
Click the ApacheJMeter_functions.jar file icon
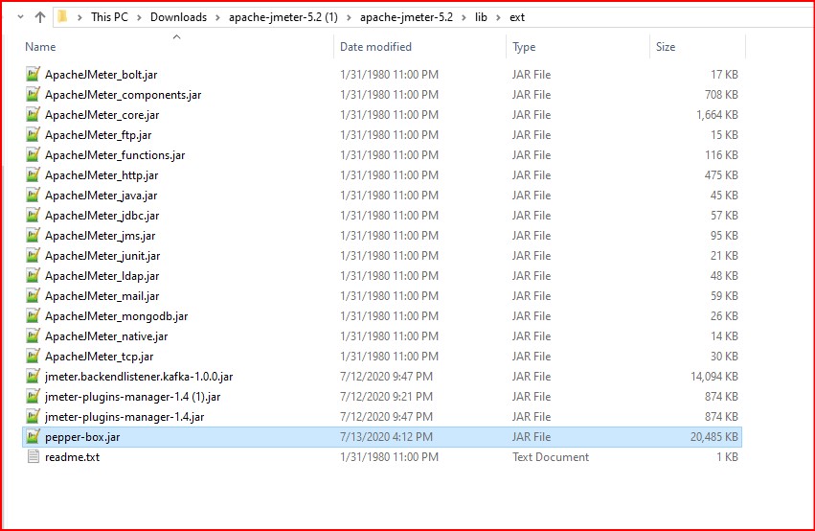pyautogui.click(x=33, y=154)
